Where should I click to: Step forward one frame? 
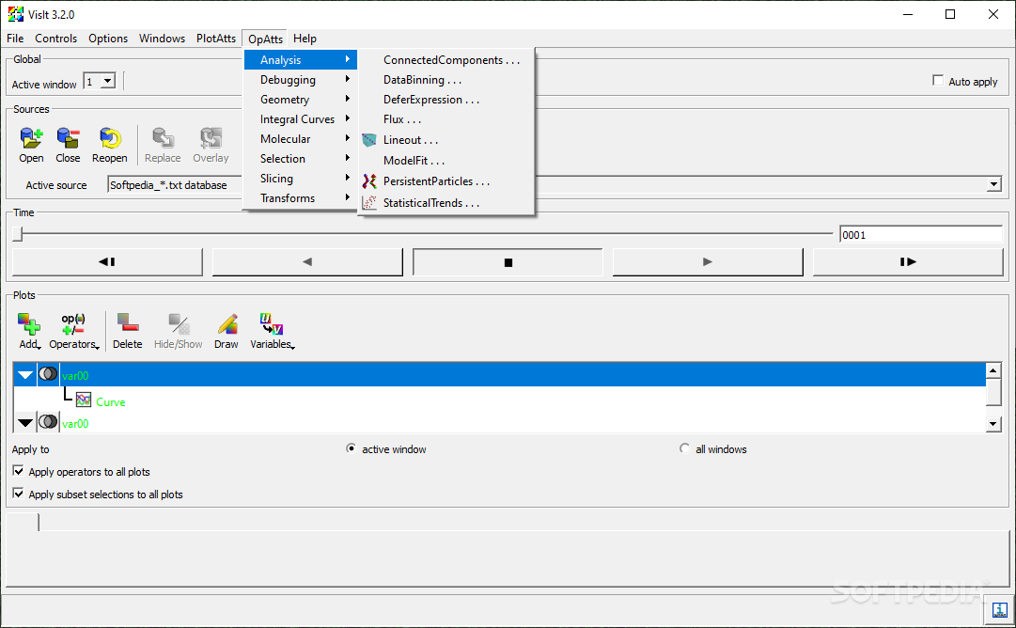[x=908, y=262]
